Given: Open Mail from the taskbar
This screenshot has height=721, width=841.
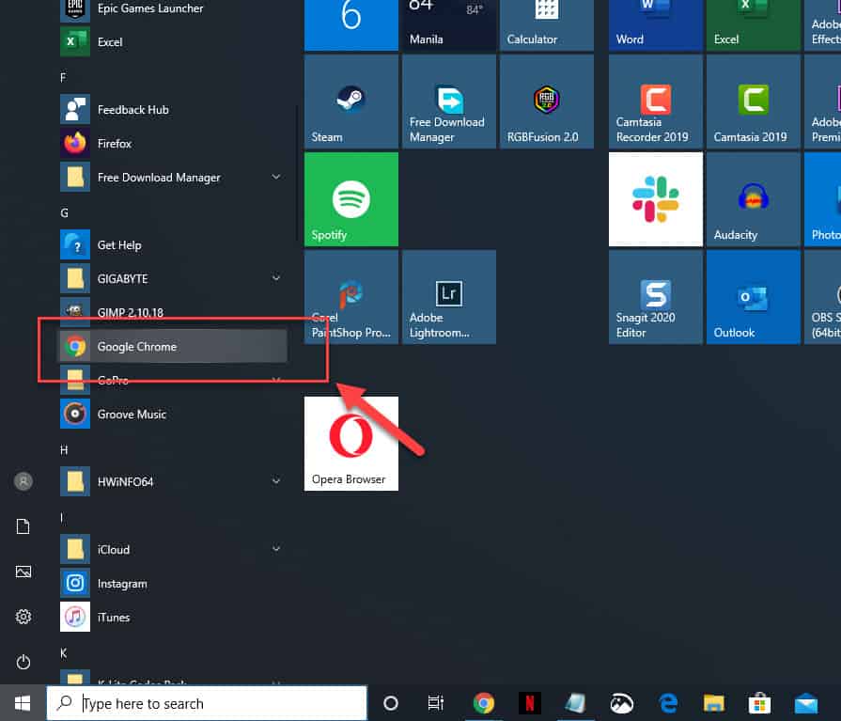Looking at the screenshot, I should coord(806,703).
